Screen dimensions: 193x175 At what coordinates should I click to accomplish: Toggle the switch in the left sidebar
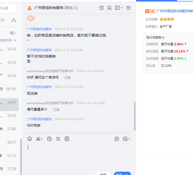tap(13, 33)
